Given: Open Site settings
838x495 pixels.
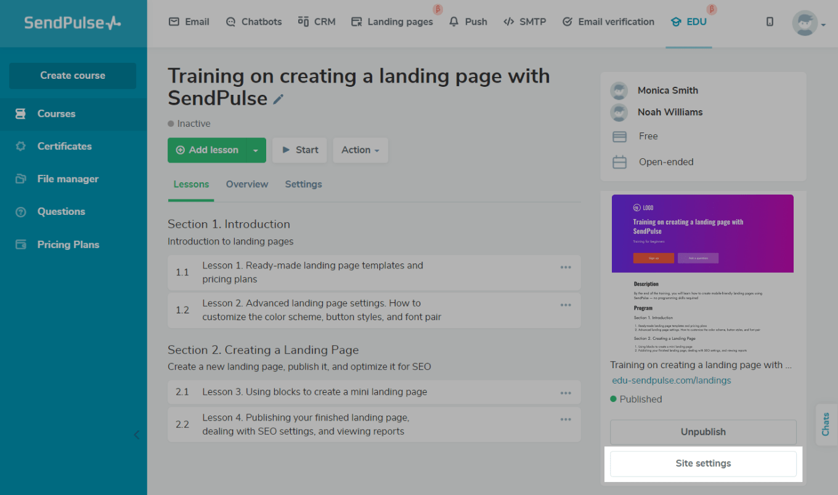Looking at the screenshot, I should (x=703, y=464).
